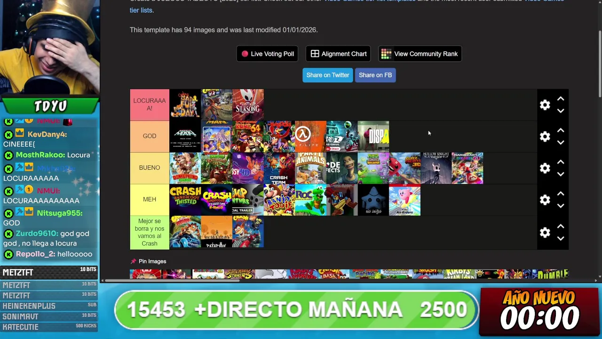Select the black Mega Man title screen image
Image resolution: width=602 pixels, height=339 pixels.
(185, 137)
